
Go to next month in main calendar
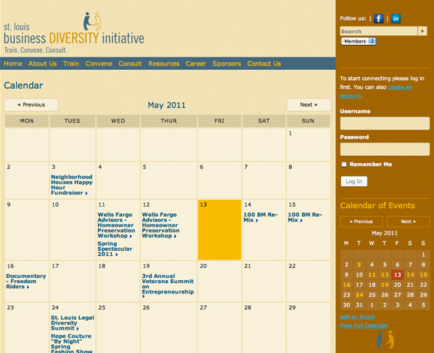(x=309, y=104)
